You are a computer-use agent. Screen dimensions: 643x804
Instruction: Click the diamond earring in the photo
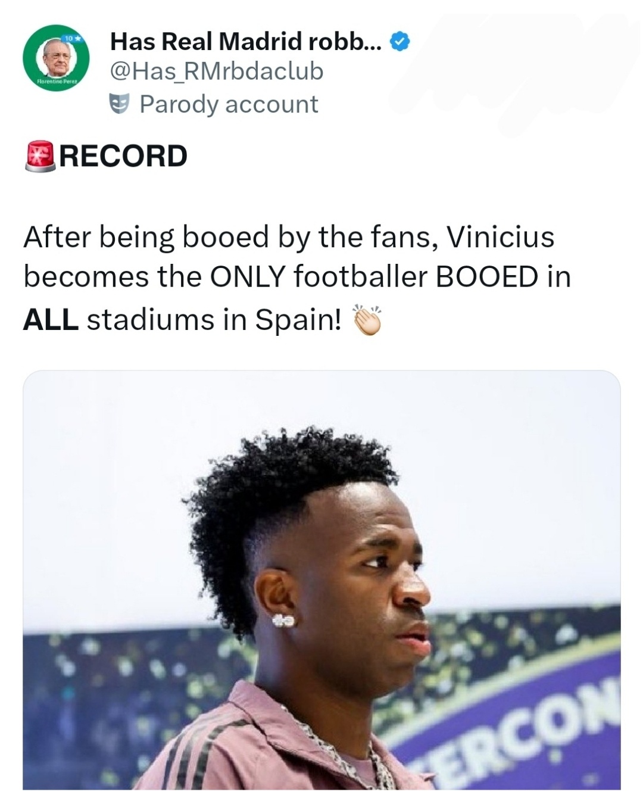[283, 620]
